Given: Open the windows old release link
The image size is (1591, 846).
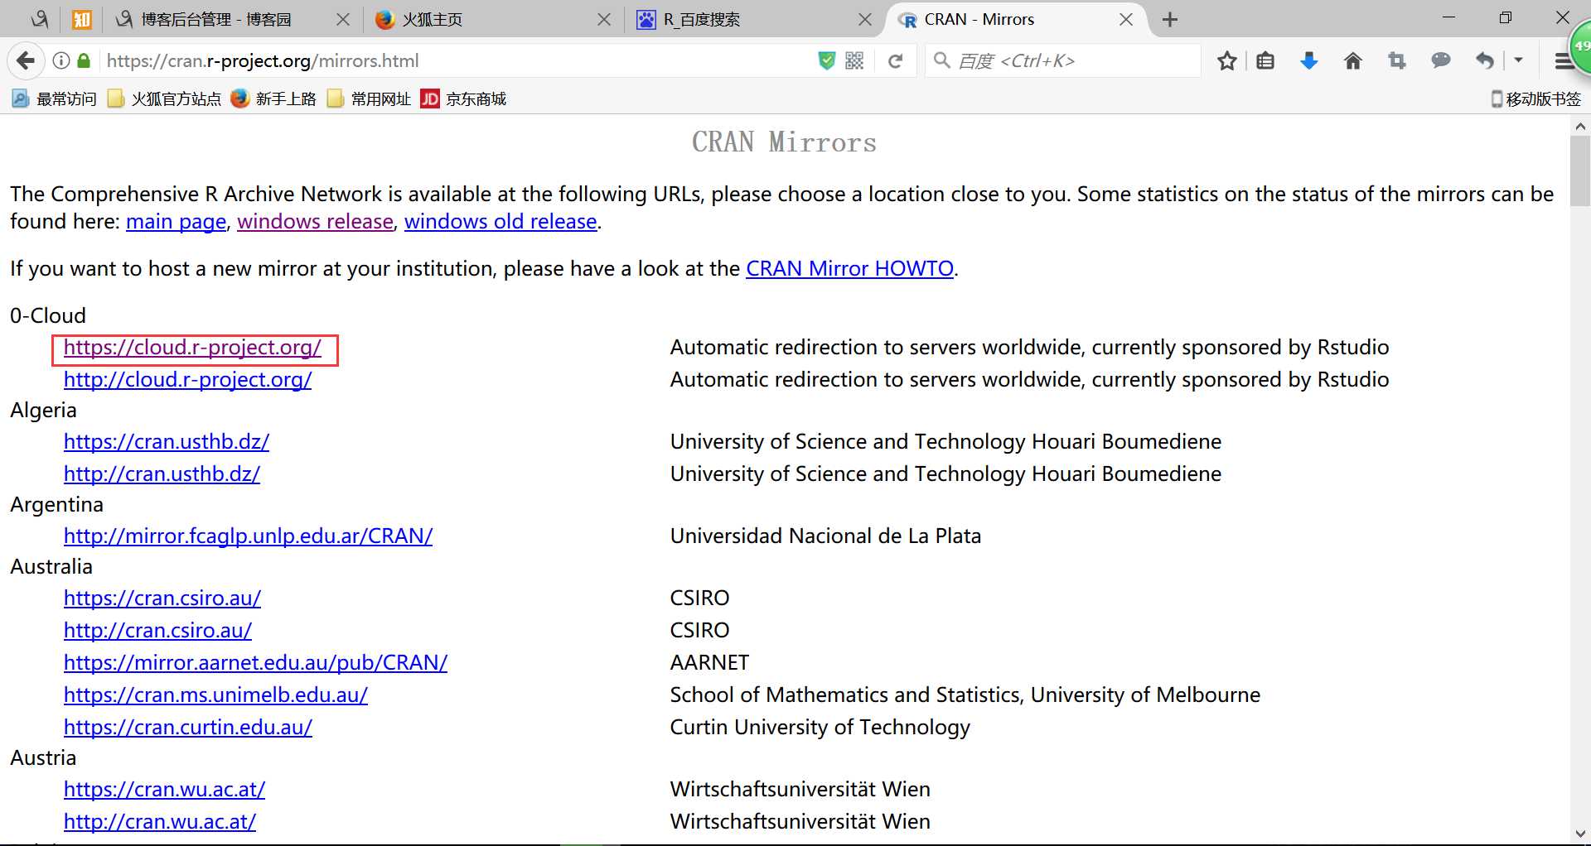Looking at the screenshot, I should 501,222.
